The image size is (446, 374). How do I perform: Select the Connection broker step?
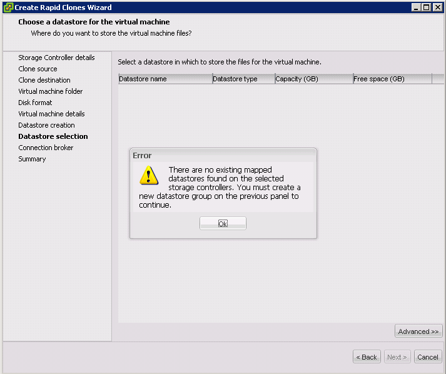[x=46, y=148]
